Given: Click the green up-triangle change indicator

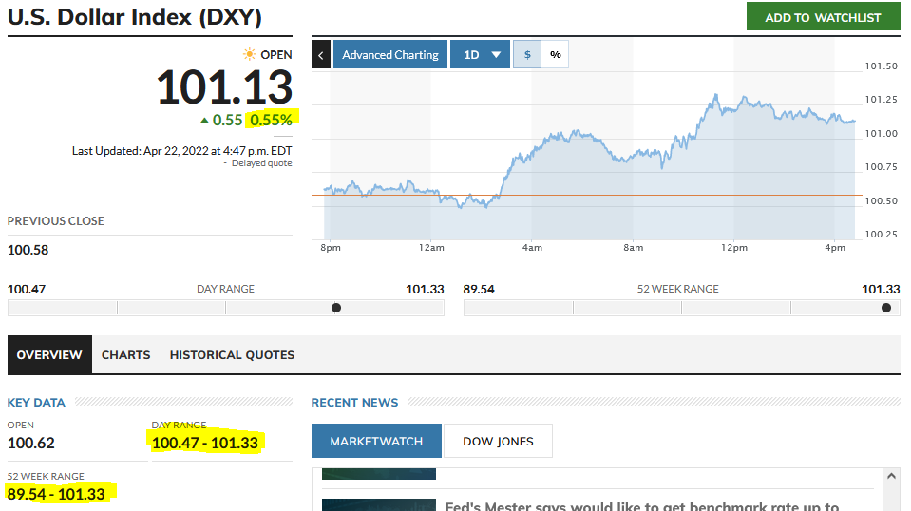Looking at the screenshot, I should tap(204, 121).
